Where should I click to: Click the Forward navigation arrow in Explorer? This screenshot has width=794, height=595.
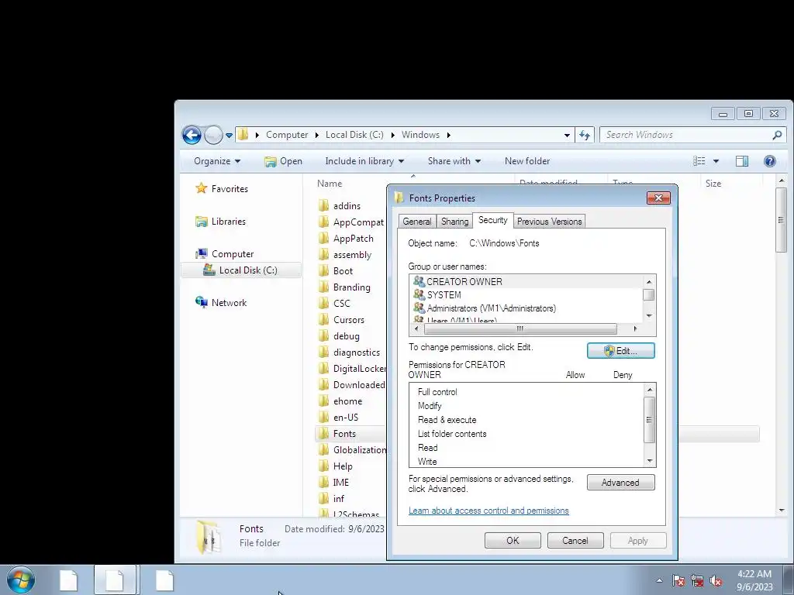pos(213,135)
